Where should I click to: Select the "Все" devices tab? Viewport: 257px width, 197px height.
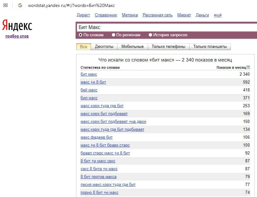83,47
